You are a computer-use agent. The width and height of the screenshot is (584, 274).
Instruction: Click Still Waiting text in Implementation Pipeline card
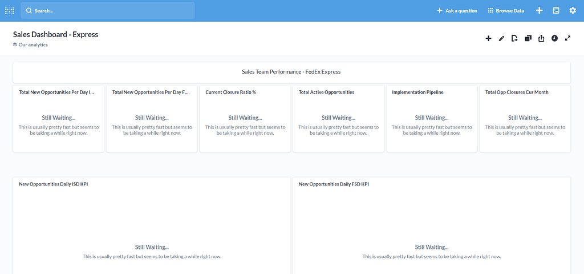click(432, 118)
